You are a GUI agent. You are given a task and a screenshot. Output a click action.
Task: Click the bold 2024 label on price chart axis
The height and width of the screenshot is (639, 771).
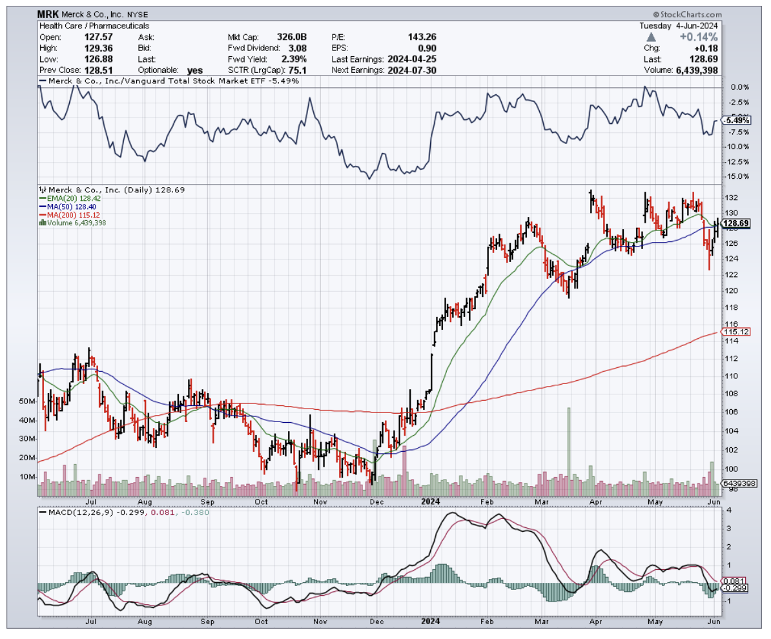coord(429,500)
